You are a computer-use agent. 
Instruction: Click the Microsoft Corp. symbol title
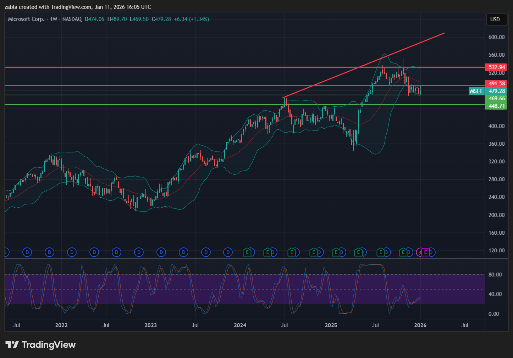pyautogui.click(x=26, y=19)
